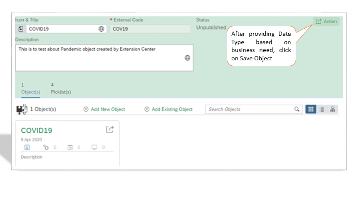
Task: Click the associations icon on COVID19 card
Action: (46, 147)
